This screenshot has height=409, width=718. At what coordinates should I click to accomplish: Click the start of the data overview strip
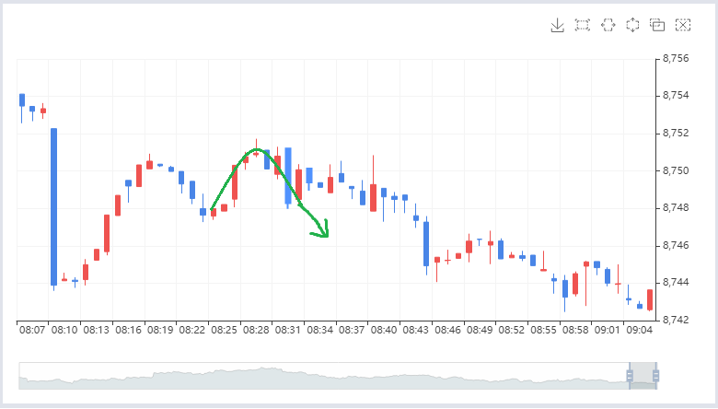[x=21, y=376]
